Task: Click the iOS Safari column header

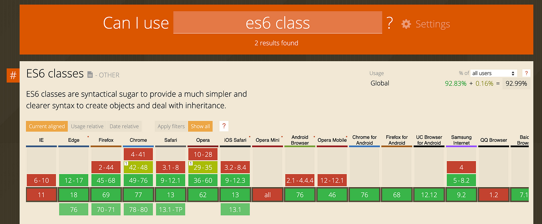Action: [235, 140]
